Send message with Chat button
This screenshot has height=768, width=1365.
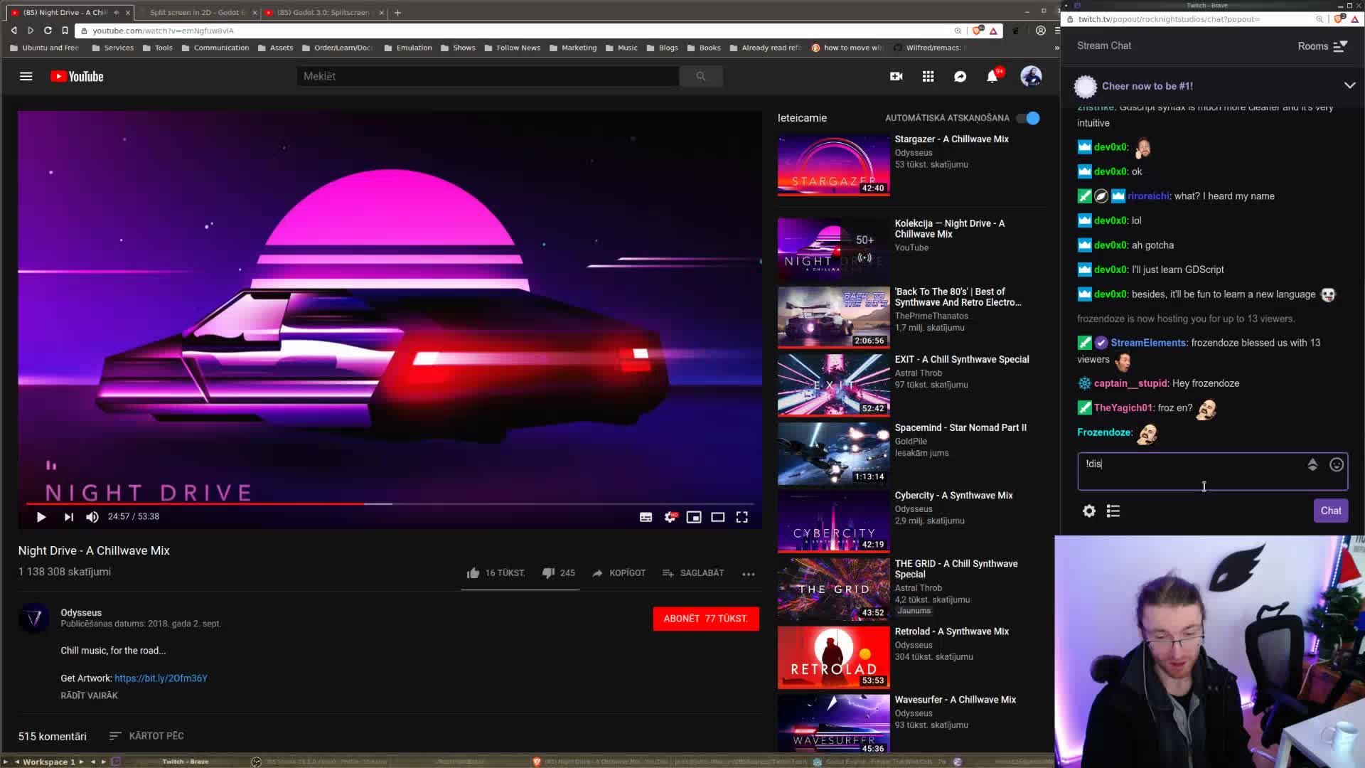click(x=1331, y=511)
